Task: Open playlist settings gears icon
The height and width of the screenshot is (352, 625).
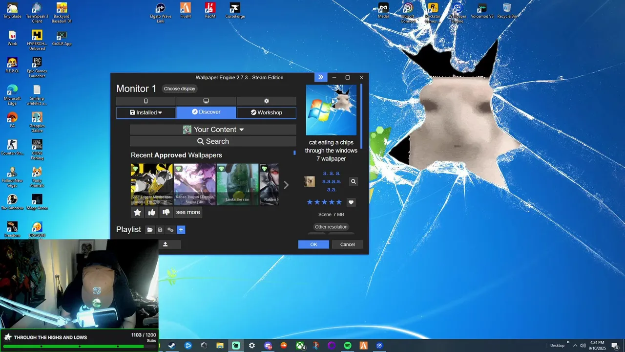Action: (x=170, y=230)
